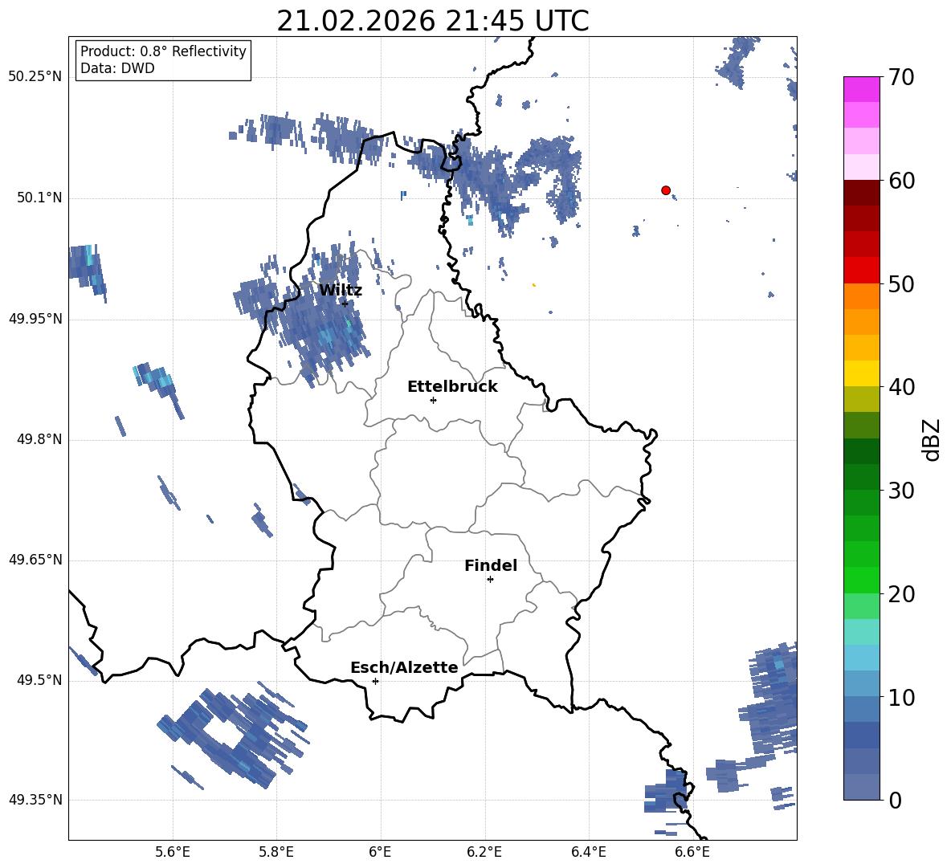The height and width of the screenshot is (868, 951).
Task: Click the Wiltz city label
Action: coord(341,291)
